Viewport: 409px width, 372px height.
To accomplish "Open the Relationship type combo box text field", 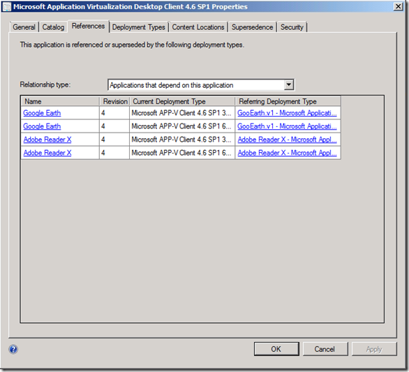I will click(201, 84).
